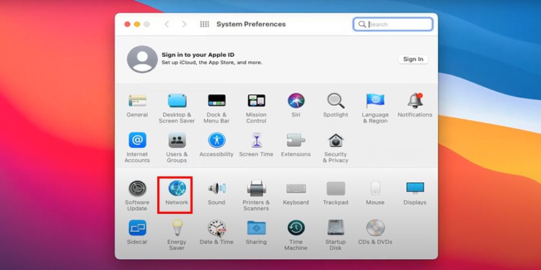The image size is (541, 270).
Task: Go forward with the right arrow
Action: click(184, 24)
